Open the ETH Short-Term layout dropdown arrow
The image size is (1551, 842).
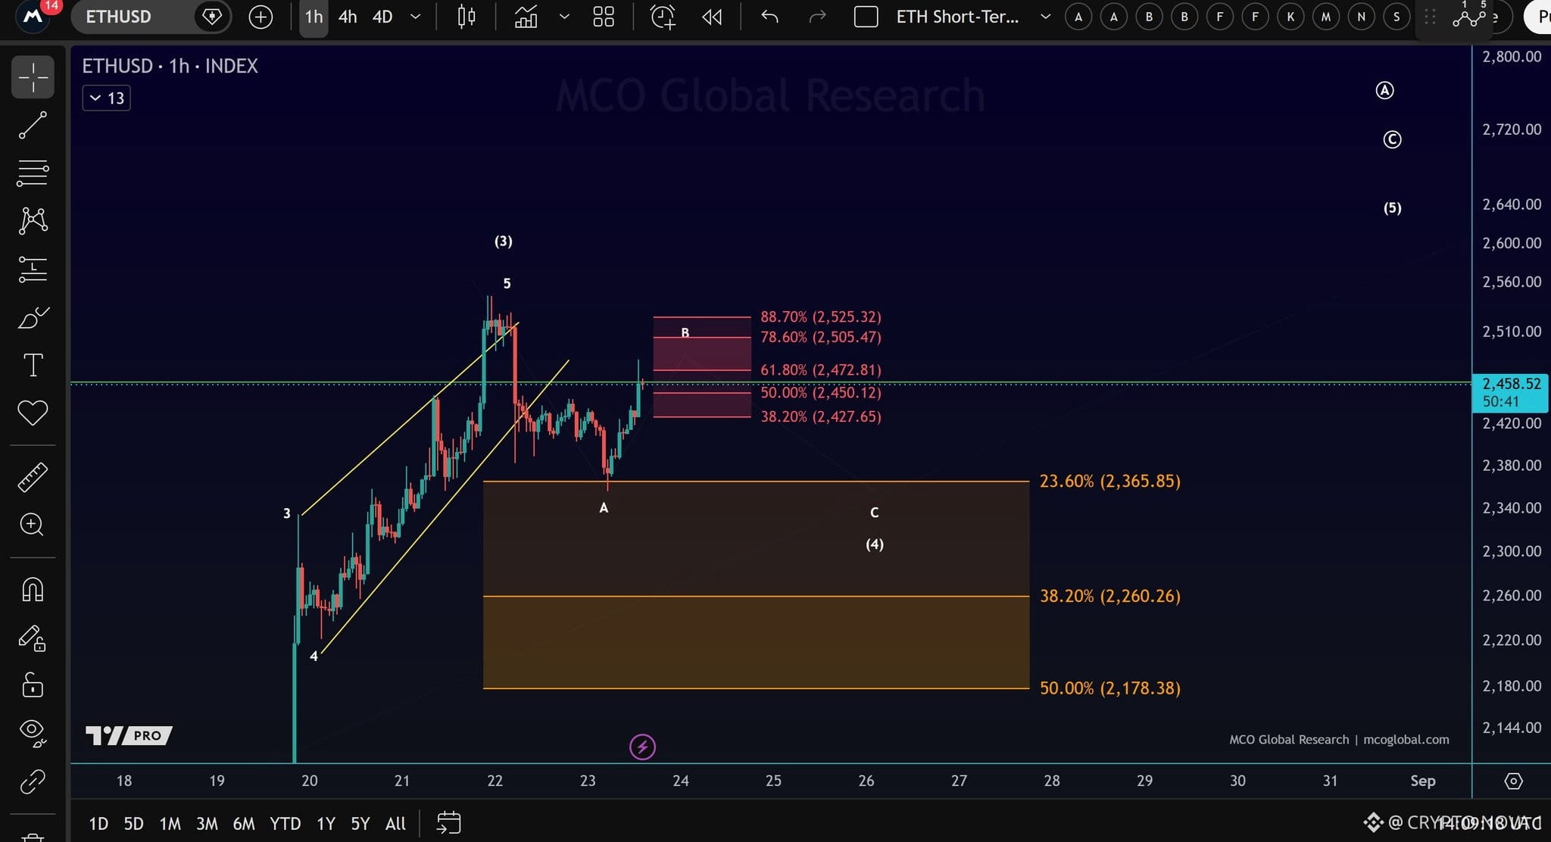tap(1045, 17)
